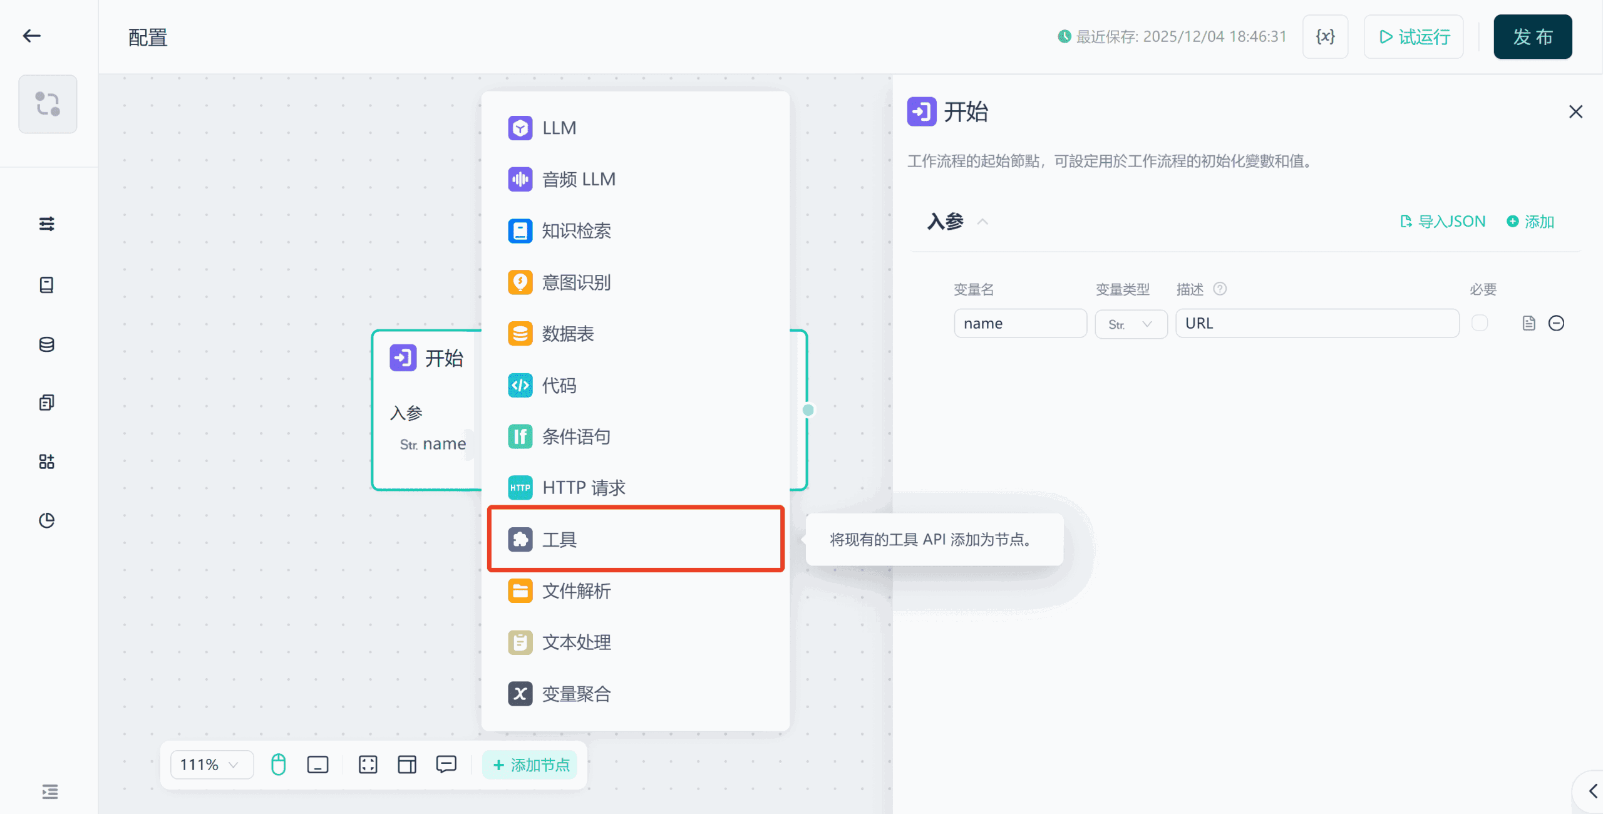Collapse the 入参 section chevron
This screenshot has height=814, width=1603.
click(982, 222)
